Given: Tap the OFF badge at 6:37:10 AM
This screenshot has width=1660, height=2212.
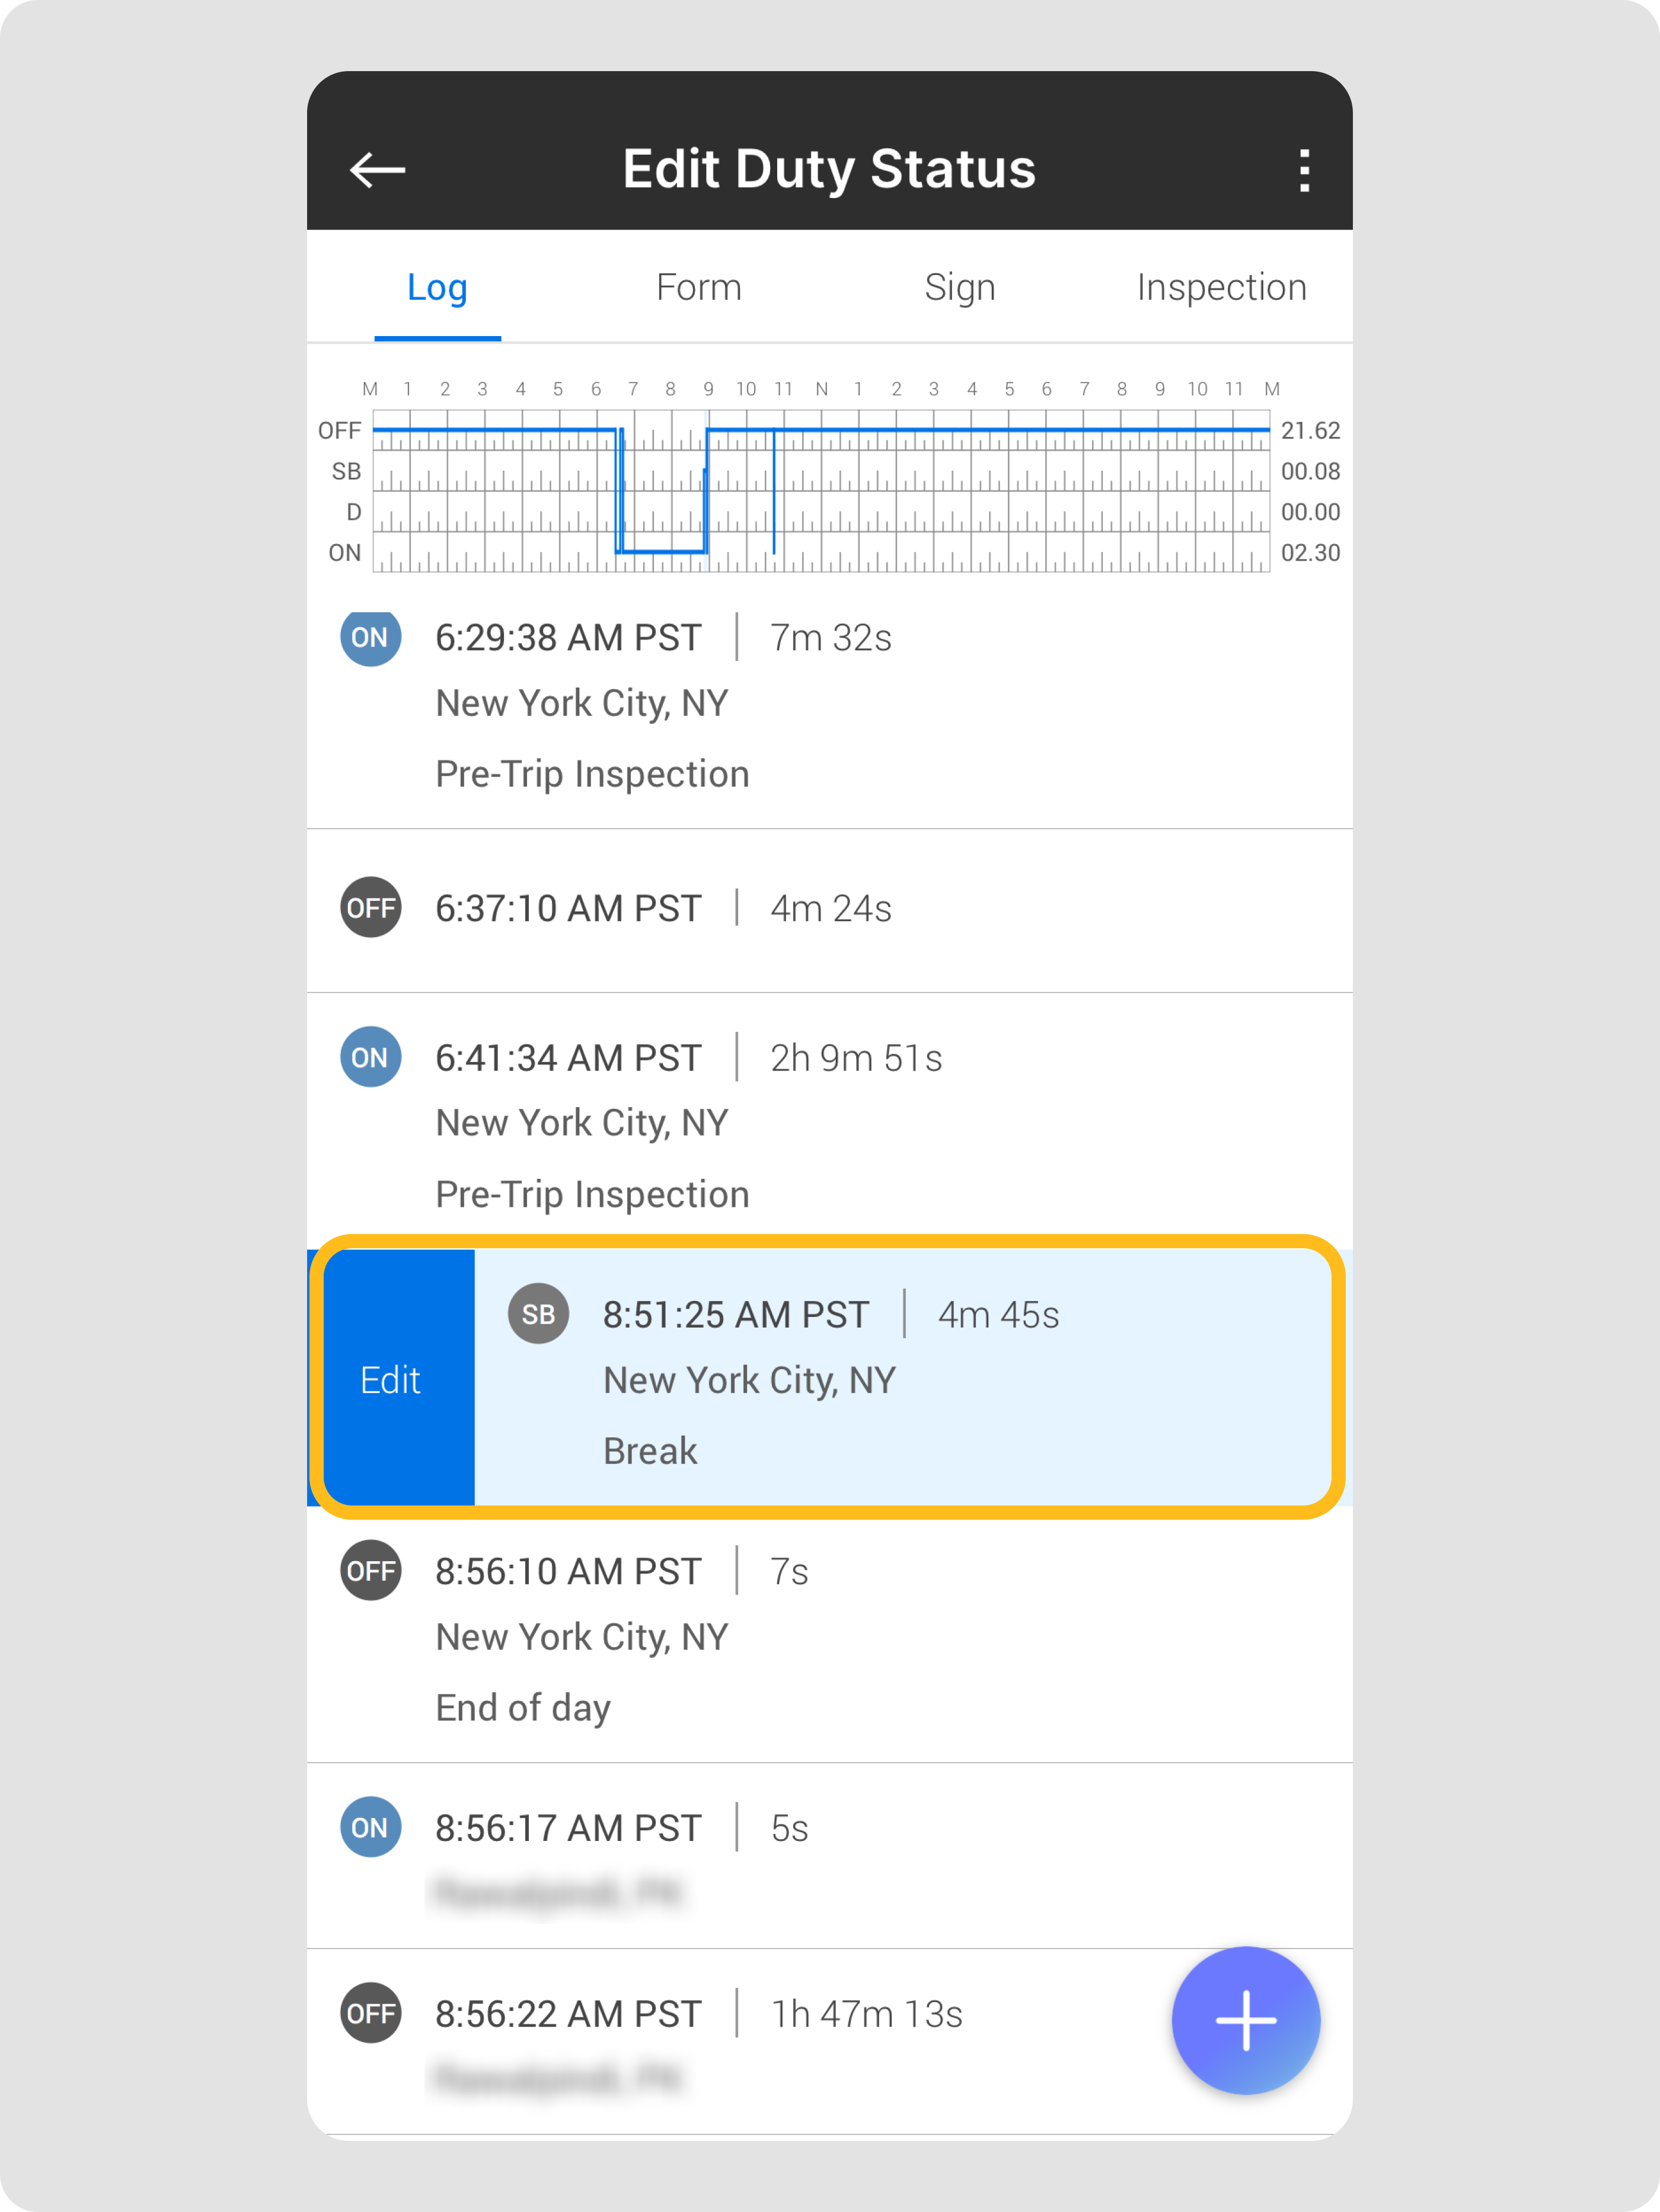Looking at the screenshot, I should 370,908.
